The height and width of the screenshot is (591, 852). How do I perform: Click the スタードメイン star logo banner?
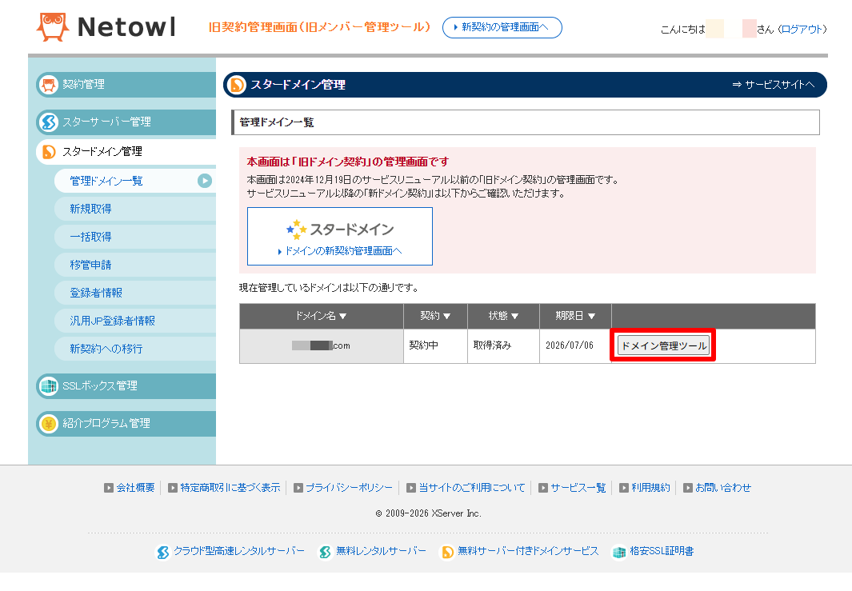click(339, 236)
